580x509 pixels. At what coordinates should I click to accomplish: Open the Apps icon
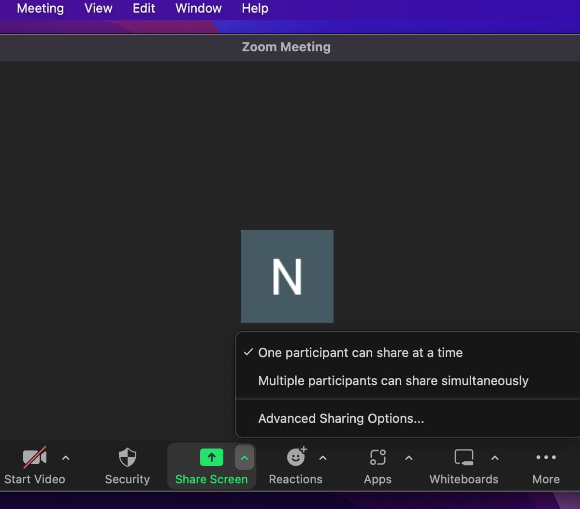click(x=378, y=457)
